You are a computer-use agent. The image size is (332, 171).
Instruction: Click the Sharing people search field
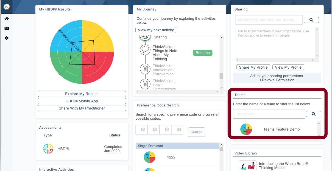coord(269,20)
